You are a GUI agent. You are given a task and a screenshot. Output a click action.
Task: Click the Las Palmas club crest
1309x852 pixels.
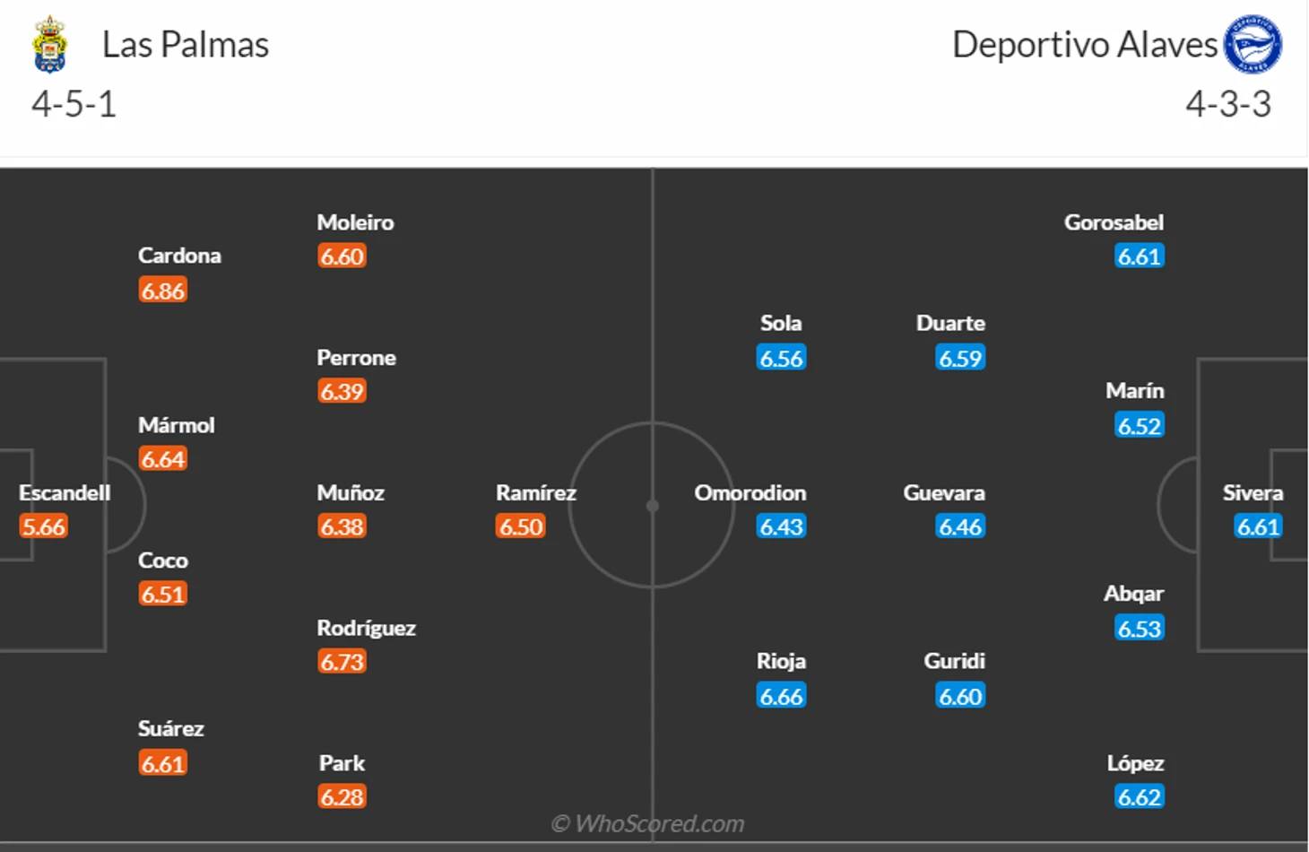coord(50,44)
